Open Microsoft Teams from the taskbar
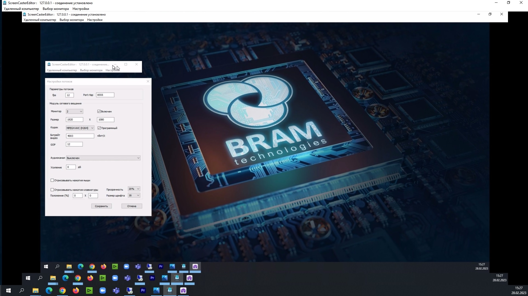 tap(116, 291)
